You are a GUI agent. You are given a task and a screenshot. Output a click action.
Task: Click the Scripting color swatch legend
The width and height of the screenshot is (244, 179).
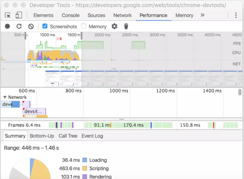85,168
